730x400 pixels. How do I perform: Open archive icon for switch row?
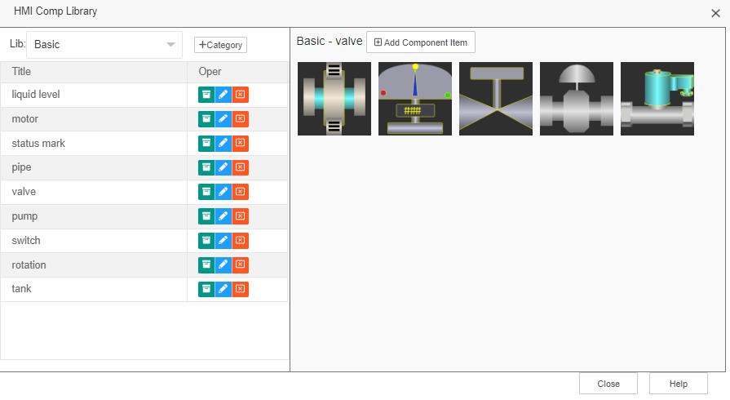(x=206, y=241)
